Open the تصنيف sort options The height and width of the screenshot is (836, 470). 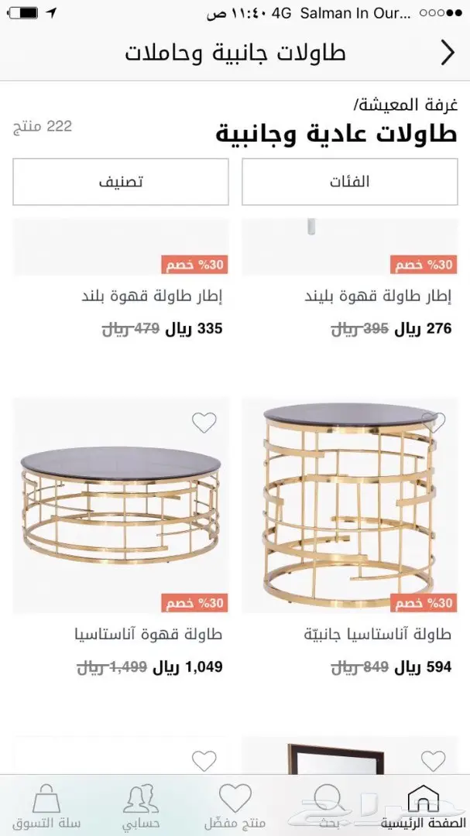pos(120,181)
